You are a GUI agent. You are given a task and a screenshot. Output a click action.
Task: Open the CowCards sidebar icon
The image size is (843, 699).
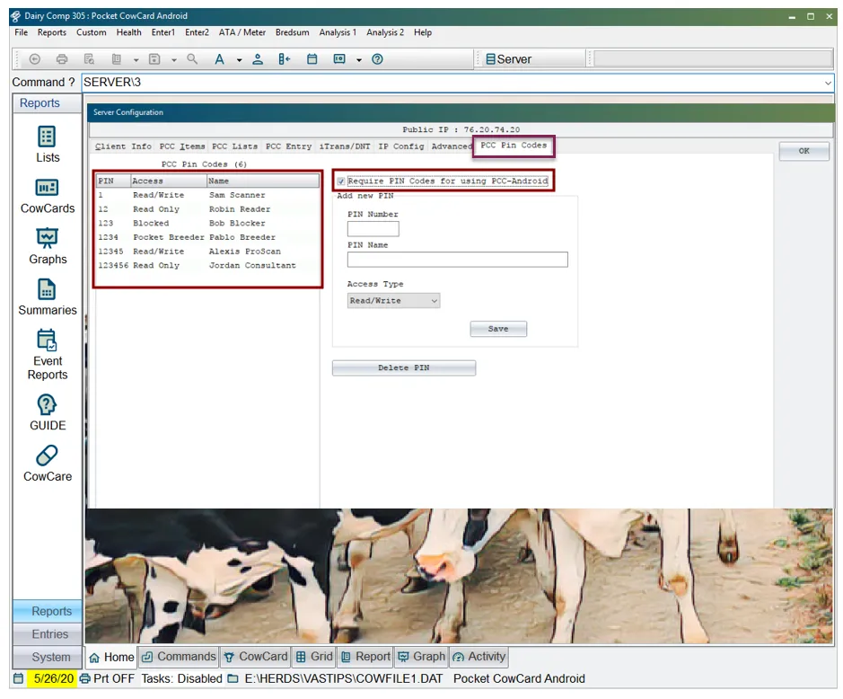point(48,196)
